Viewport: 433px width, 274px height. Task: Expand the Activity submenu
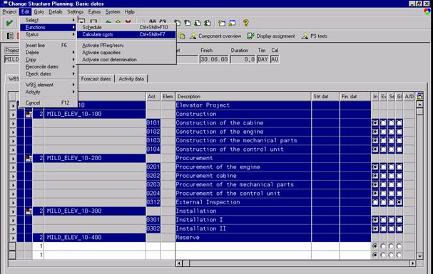coord(49,92)
